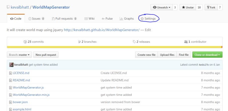View the 2 branches list
228x111 pixels.
[x=87, y=42]
